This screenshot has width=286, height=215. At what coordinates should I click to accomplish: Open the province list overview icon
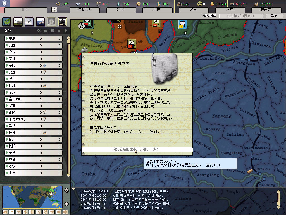[7, 22]
